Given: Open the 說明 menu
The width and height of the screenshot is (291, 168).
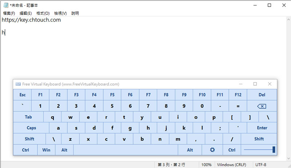Looking at the screenshot, I should pos(75,13).
